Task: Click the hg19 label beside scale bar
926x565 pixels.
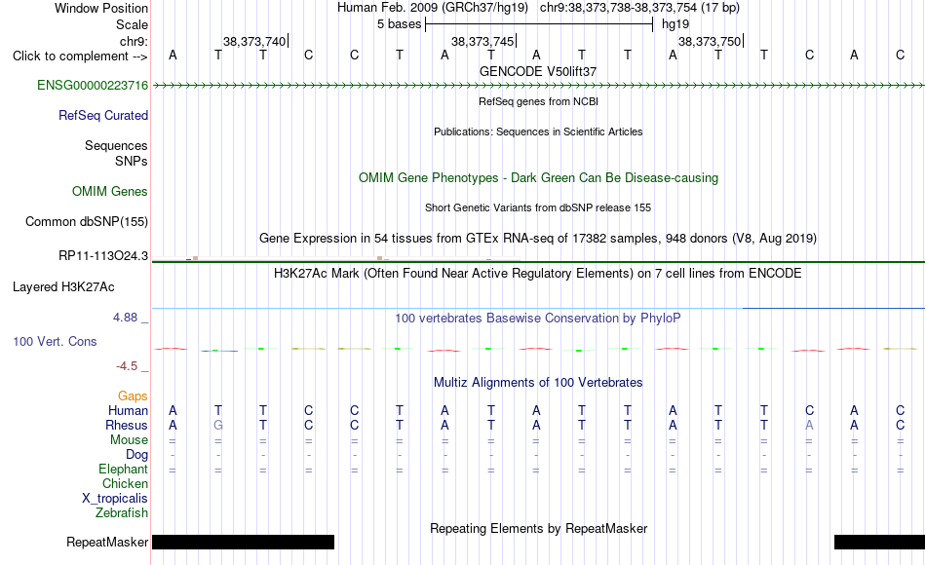Action: coord(675,24)
